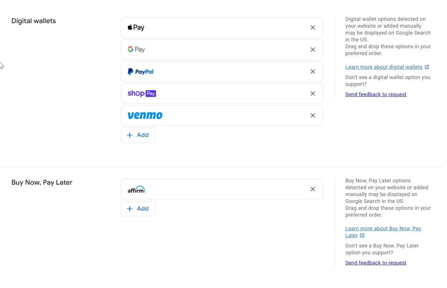
Task: Remove Affirm from Buy Now, Pay Later
Action: click(x=313, y=189)
